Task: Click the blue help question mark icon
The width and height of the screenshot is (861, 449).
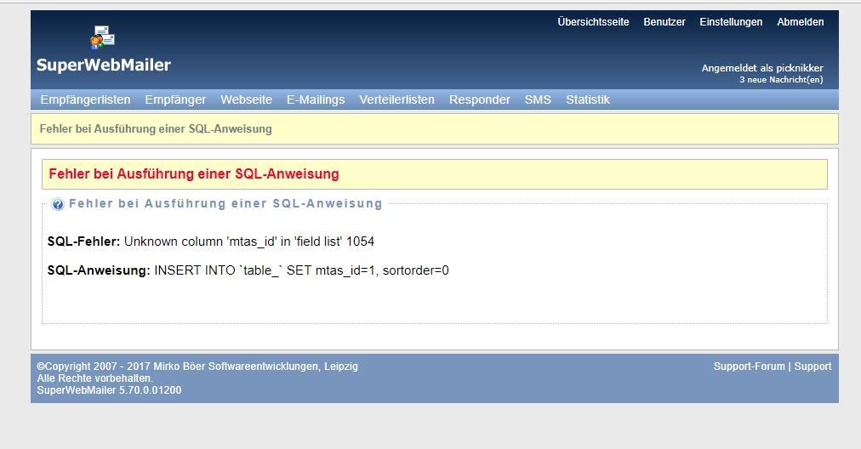Action: coord(58,204)
